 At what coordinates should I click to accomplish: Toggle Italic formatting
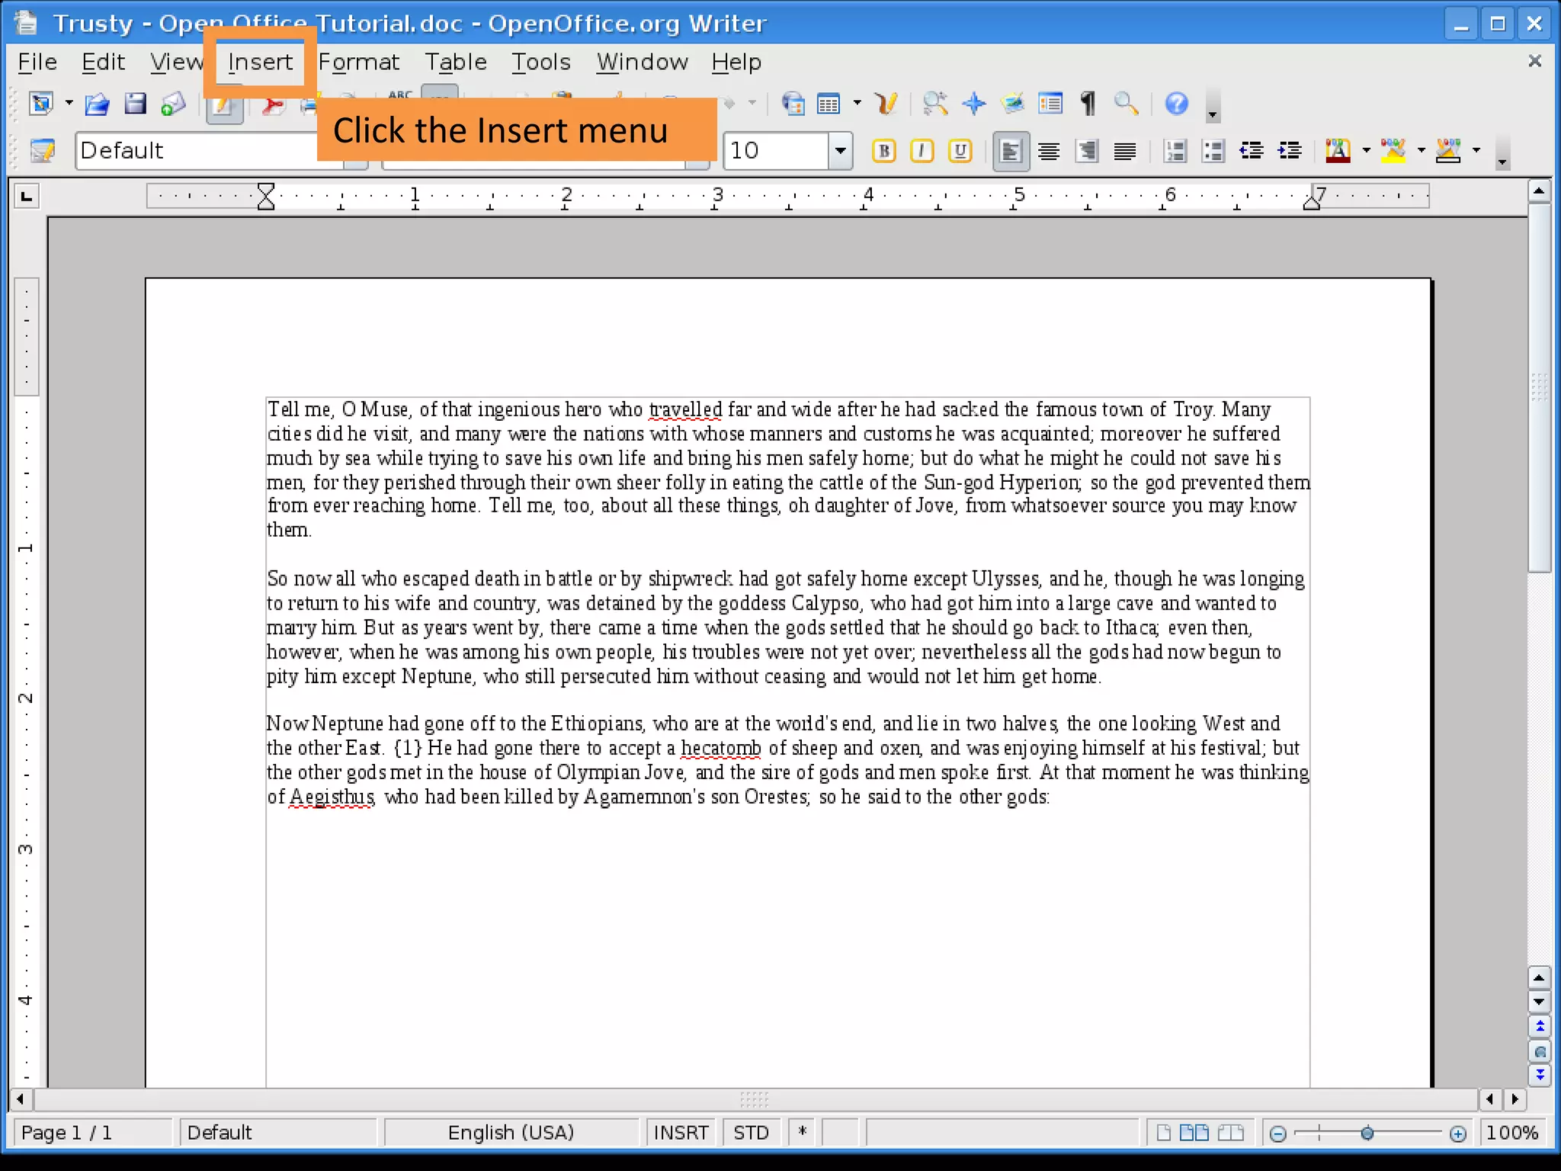click(x=922, y=151)
